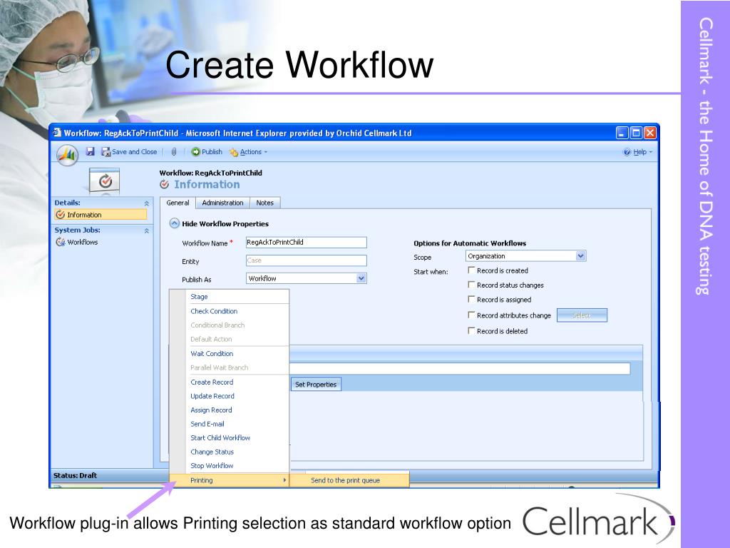Collapse the Details section
The width and height of the screenshot is (730, 548).
click(x=147, y=203)
